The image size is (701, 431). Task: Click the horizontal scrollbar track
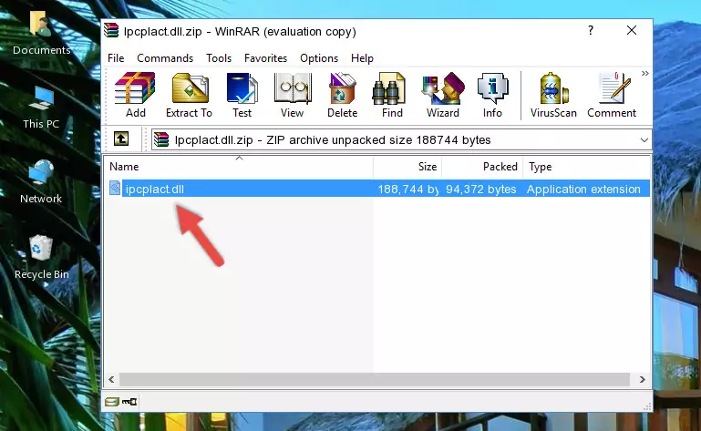[375, 380]
